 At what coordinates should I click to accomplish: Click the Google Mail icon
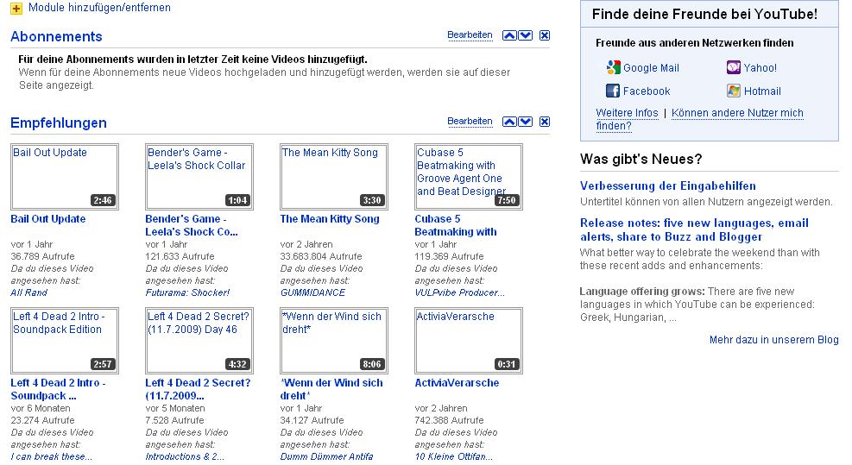(614, 67)
